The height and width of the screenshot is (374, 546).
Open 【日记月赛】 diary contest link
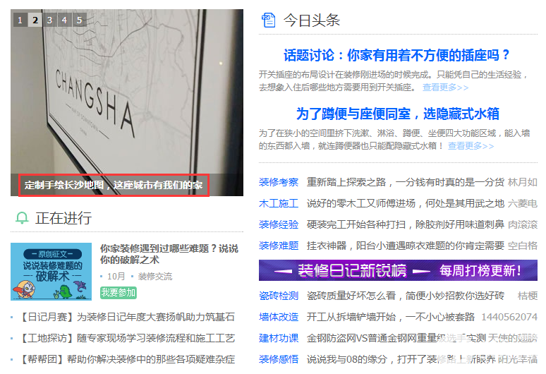[126, 317]
